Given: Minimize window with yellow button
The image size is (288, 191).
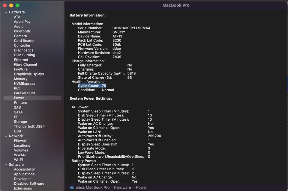Looking at the screenshot, I should point(11,5).
